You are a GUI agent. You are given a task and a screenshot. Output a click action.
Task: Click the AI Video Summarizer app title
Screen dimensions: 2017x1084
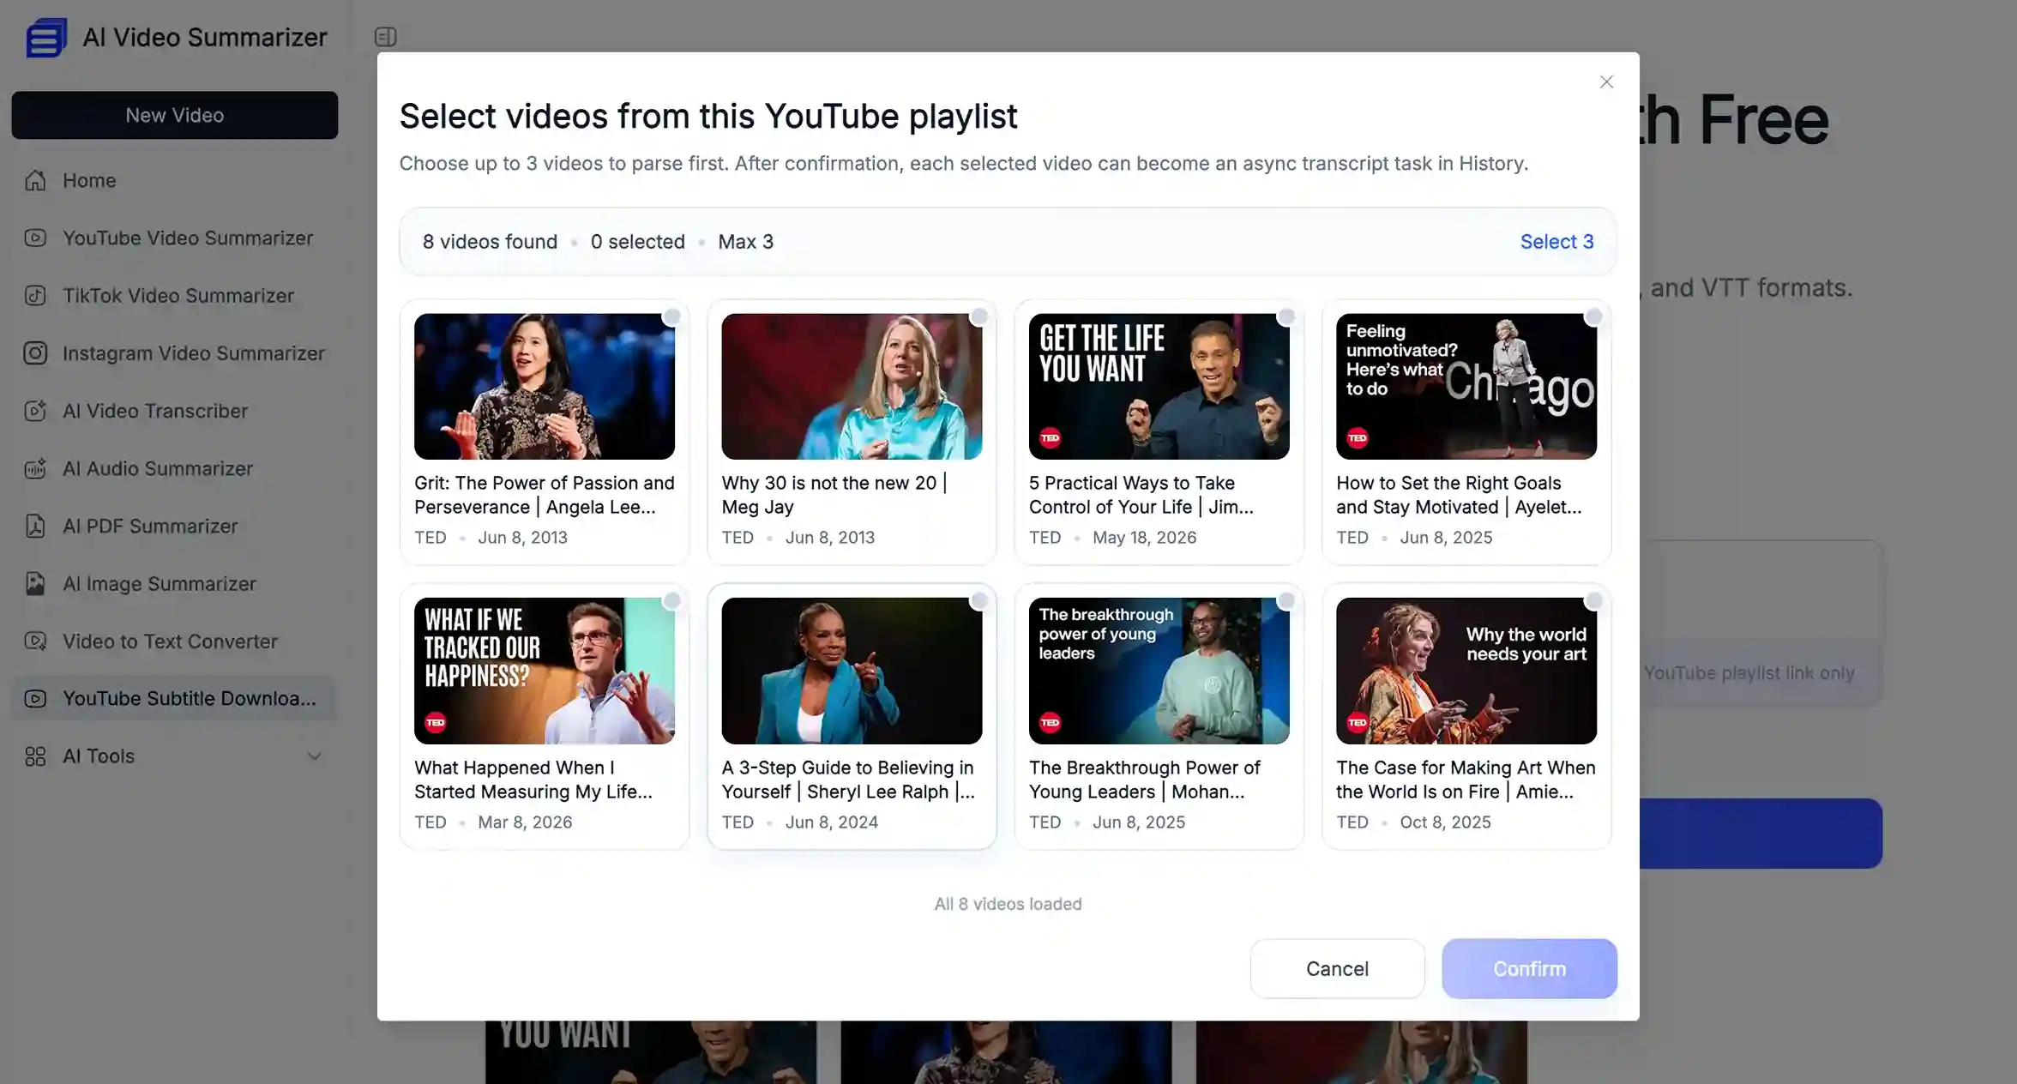click(x=205, y=38)
